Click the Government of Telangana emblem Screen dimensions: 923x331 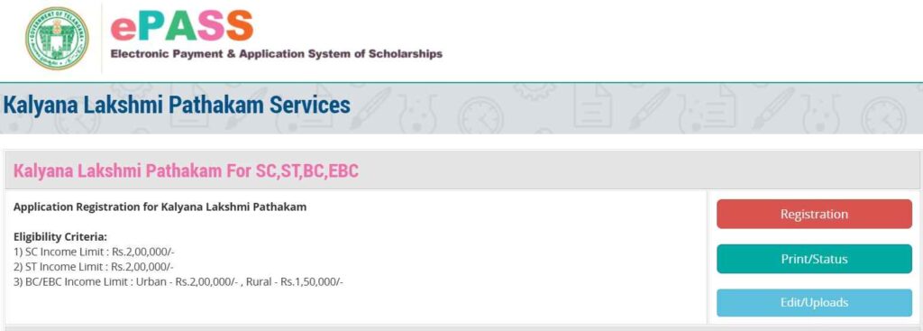tap(57, 38)
